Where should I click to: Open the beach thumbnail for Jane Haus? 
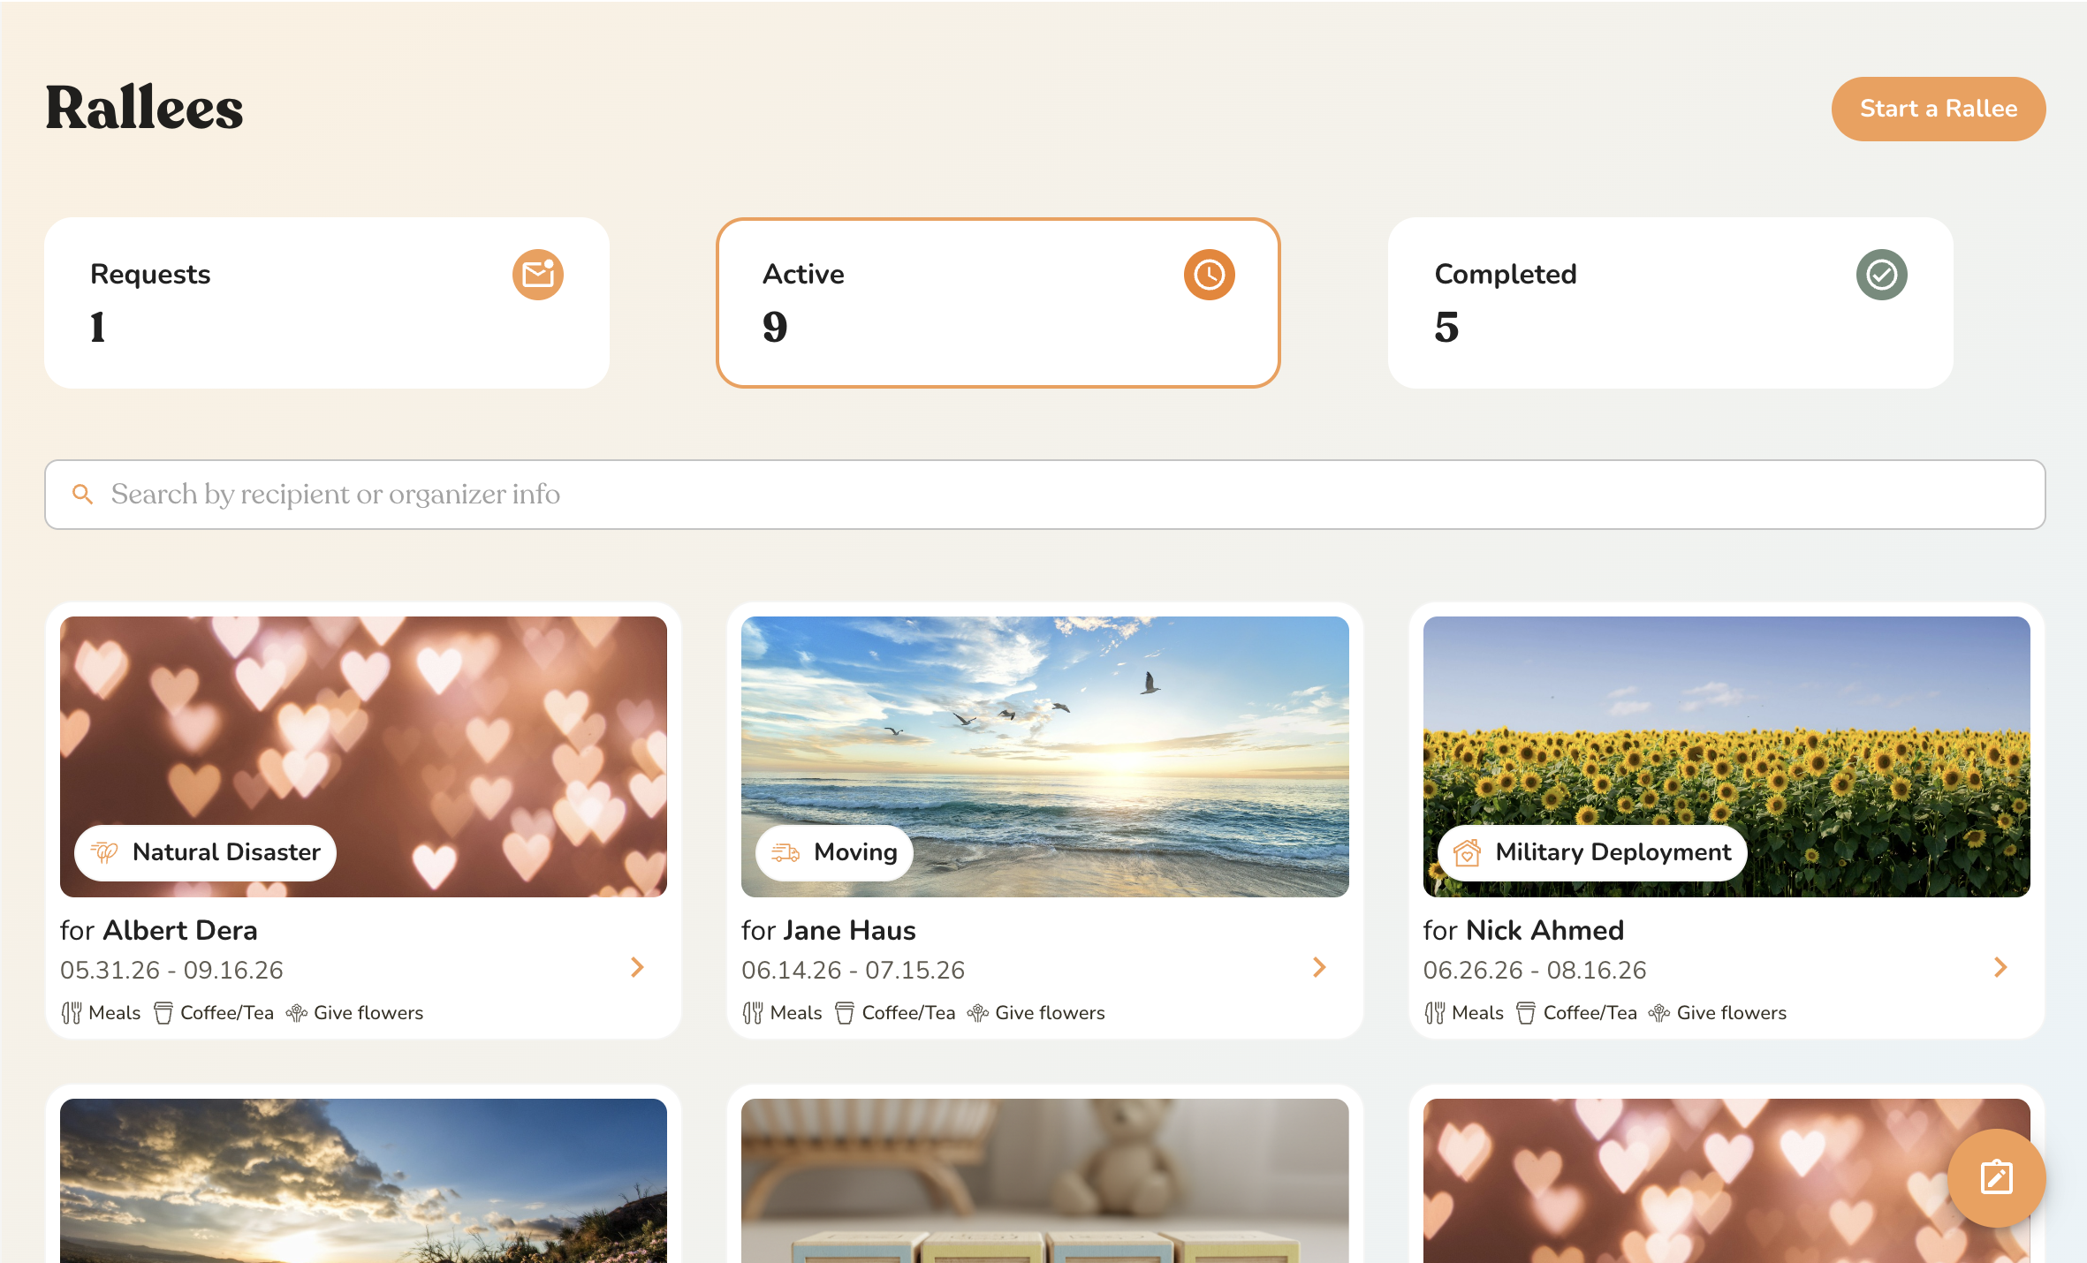1045,757
